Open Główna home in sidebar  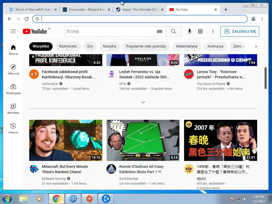(x=13, y=50)
